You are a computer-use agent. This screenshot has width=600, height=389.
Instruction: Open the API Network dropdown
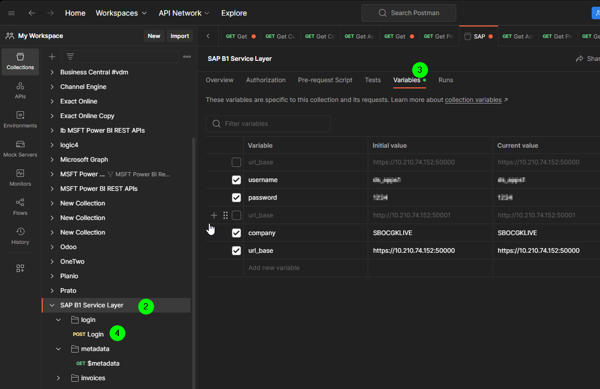point(184,13)
